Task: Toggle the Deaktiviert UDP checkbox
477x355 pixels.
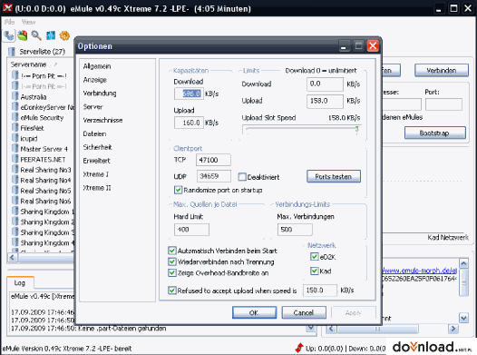Action: coord(242,176)
